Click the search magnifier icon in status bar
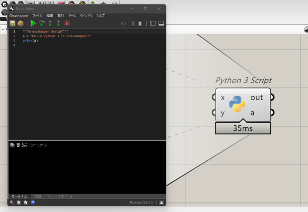308x212 pixels. 12,202
